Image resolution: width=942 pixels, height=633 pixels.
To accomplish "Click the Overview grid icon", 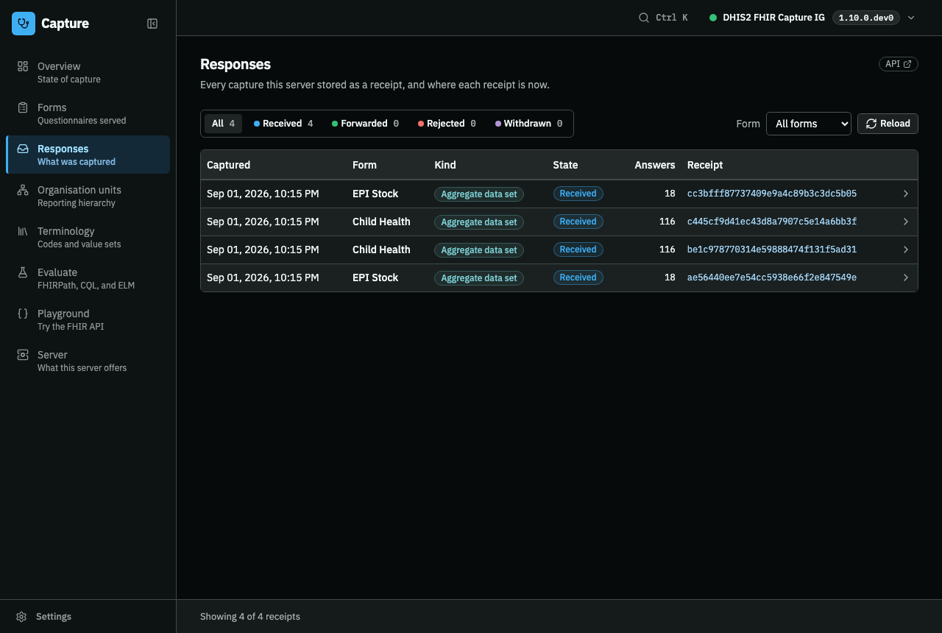I will click(x=23, y=66).
